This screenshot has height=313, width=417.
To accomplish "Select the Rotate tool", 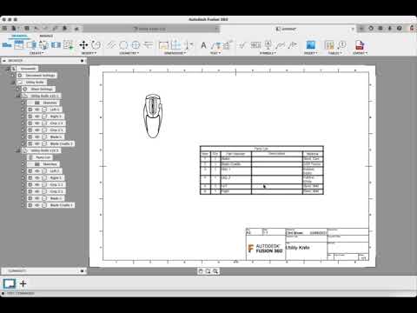I will point(96,45).
